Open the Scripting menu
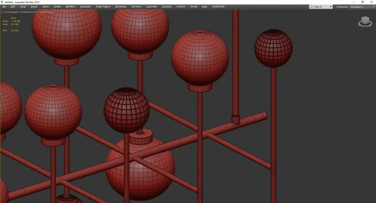Image resolution: width=376 pixels, height=203 pixels. (167, 7)
